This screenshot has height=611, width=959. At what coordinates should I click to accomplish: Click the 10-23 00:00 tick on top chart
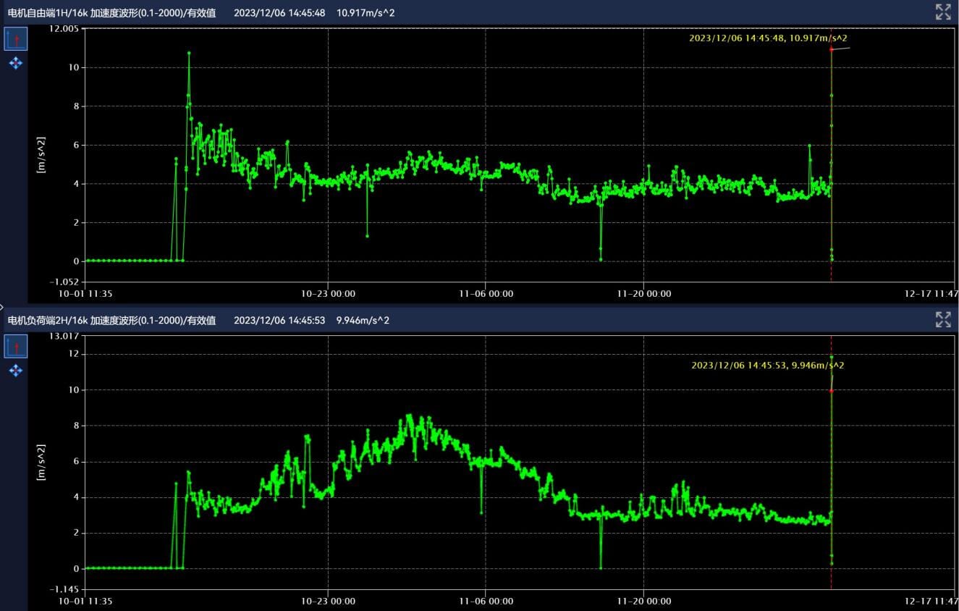328,294
